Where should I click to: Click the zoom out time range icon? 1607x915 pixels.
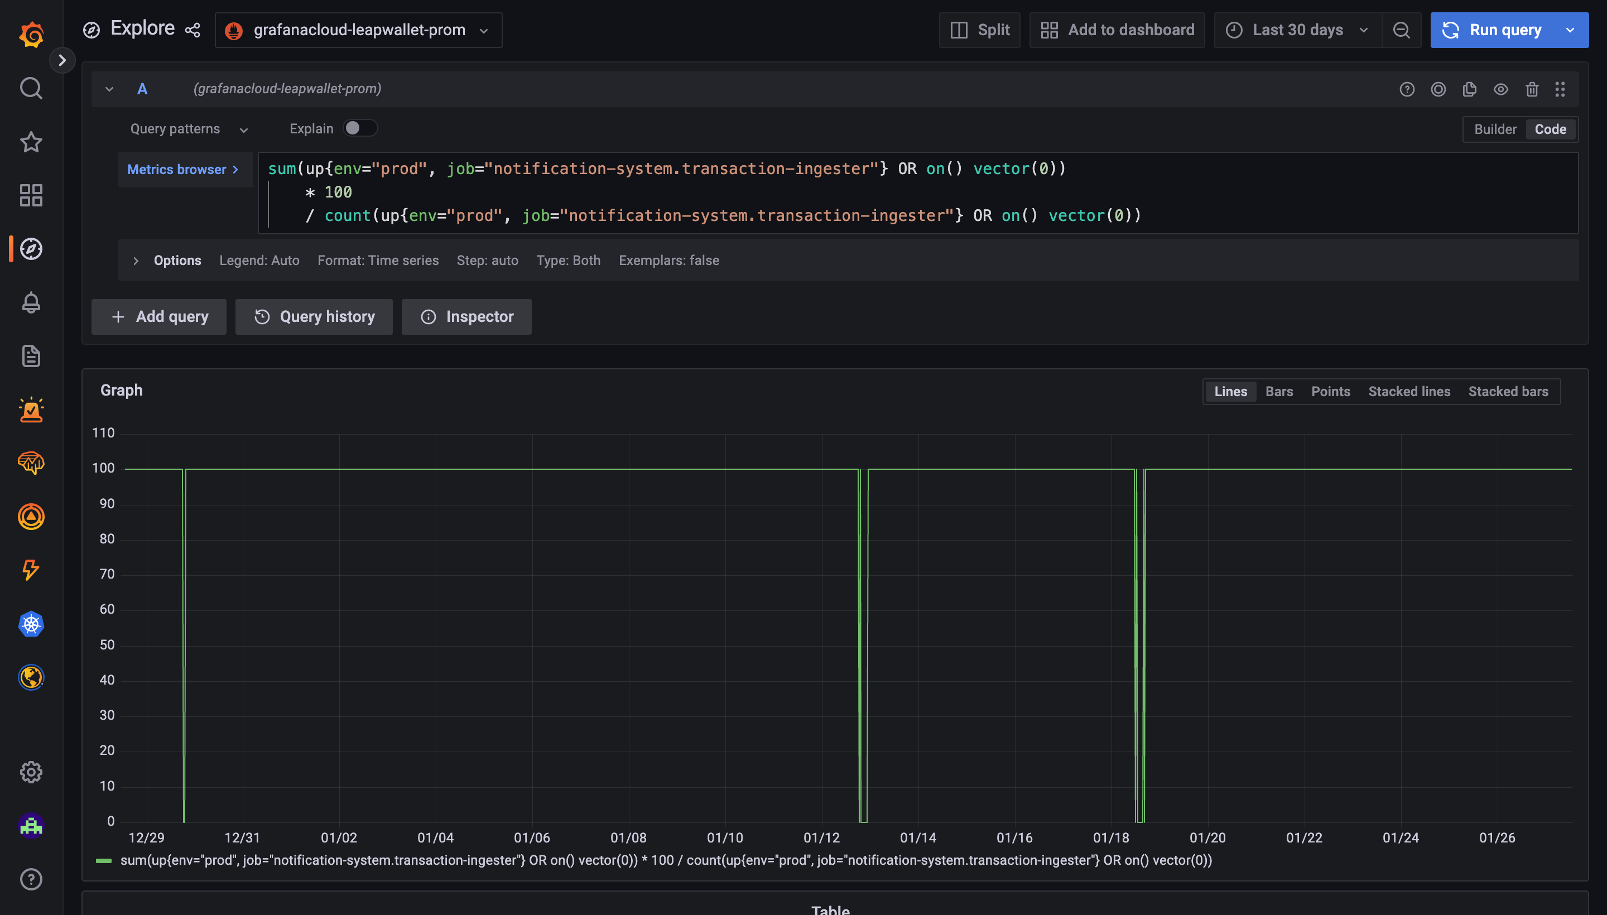coord(1401,30)
